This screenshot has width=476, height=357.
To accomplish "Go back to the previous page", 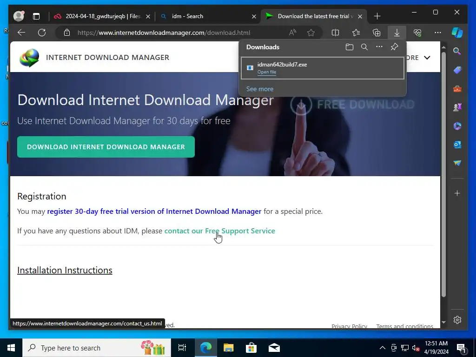I will pos(21,33).
